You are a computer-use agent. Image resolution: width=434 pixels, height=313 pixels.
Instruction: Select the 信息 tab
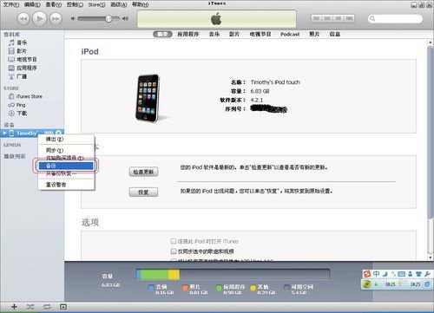click(x=335, y=34)
